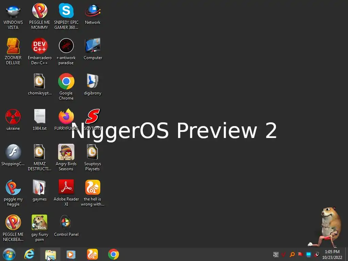Select the Flash-logo ShoppingC... icon
Image resolution: width=348 pixels, height=261 pixels.
coord(13,155)
